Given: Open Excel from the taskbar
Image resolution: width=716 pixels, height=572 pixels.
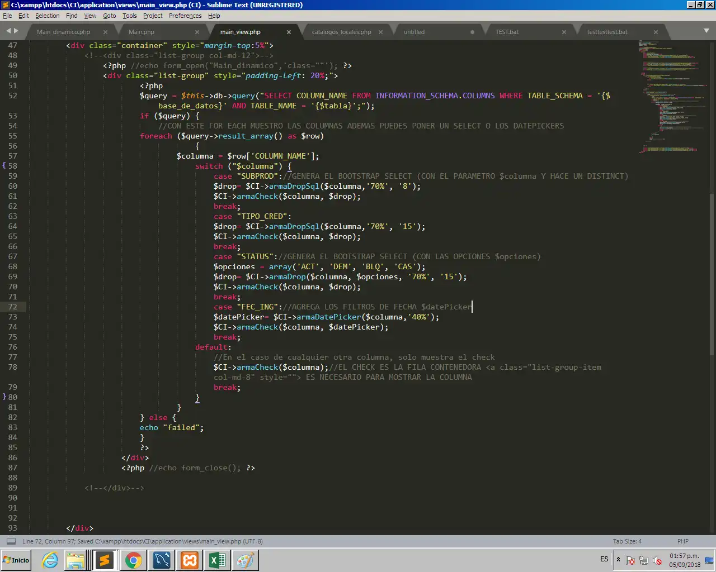Looking at the screenshot, I should [x=218, y=560].
